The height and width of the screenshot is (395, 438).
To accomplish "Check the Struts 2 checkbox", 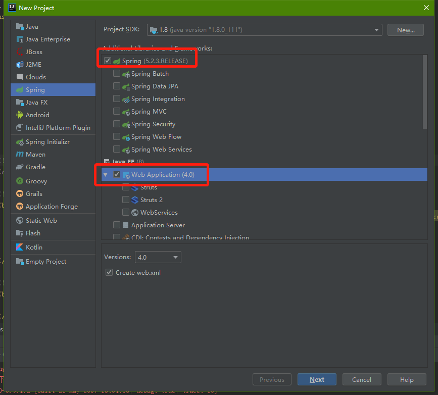I will (x=126, y=200).
